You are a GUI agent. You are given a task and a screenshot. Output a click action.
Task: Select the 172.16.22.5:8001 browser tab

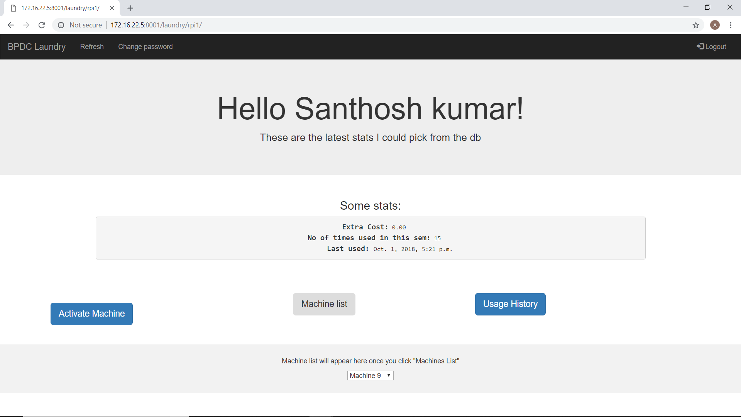click(x=60, y=8)
